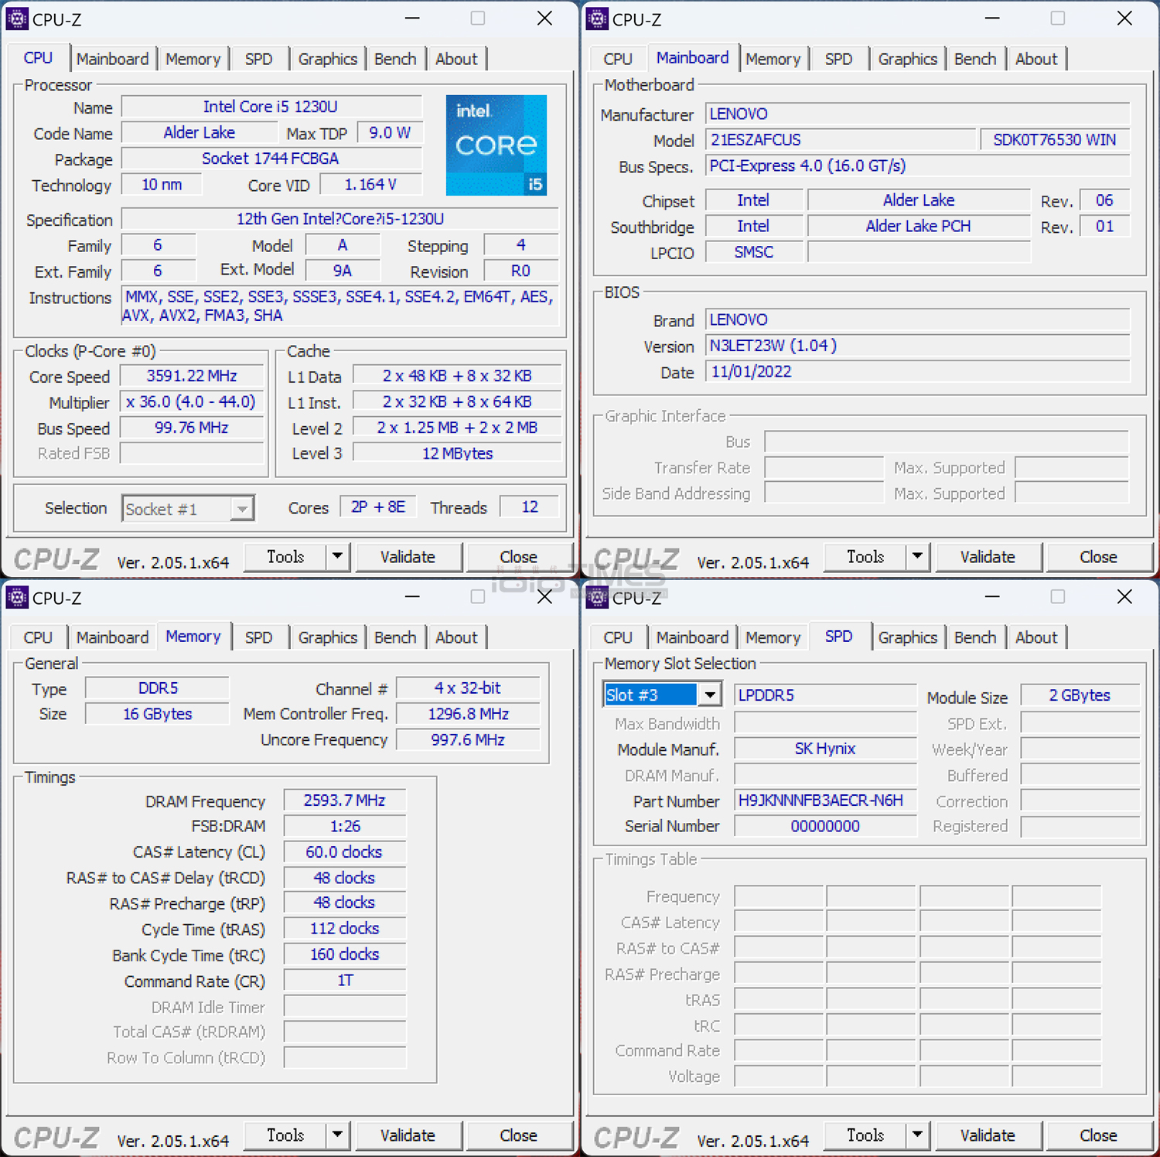Maximize the Memory tab CPU-Z window
The width and height of the screenshot is (1160, 1157).
pos(478,596)
